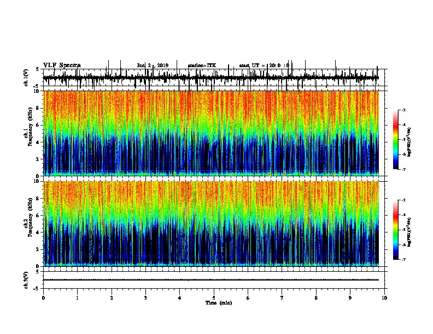This screenshot has height=334, width=433.
Task: Click the ch.1 spectrogram panel
Action: click(210, 133)
